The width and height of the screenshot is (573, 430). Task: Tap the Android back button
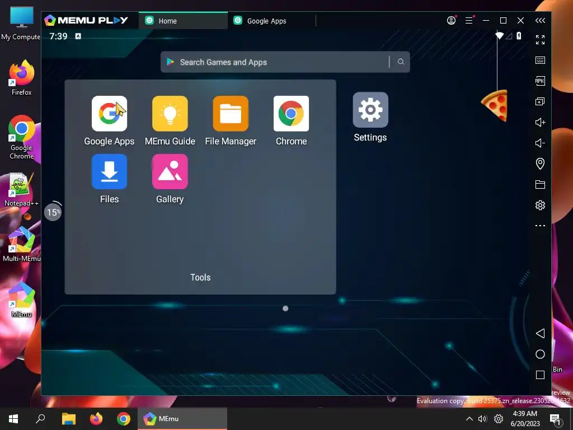(x=540, y=333)
